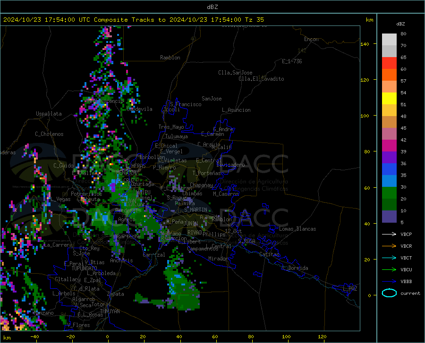Click the 'Clla.SanJose' label on map

[x=235, y=73]
